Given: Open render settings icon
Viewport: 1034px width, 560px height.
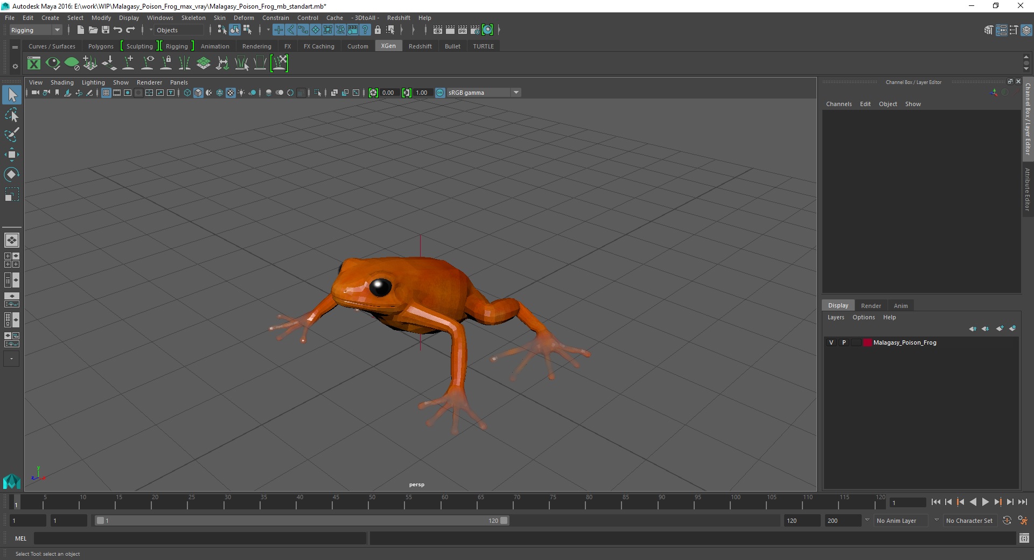Looking at the screenshot, I should 475,30.
